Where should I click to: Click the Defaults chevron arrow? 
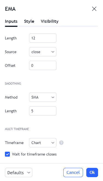[x=28, y=173]
